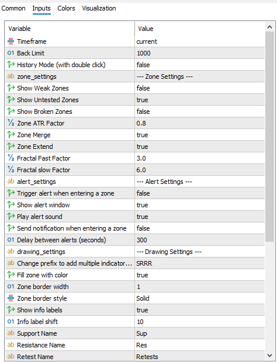This screenshot has height=362, width=277.
Task: Toggle the Trigger alert when entering zone value
Action: coord(200,193)
